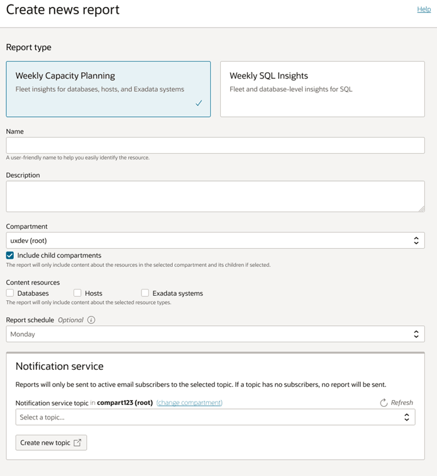This screenshot has height=476, width=437.
Task: Click the Refresh topics icon
Action: (x=384, y=403)
